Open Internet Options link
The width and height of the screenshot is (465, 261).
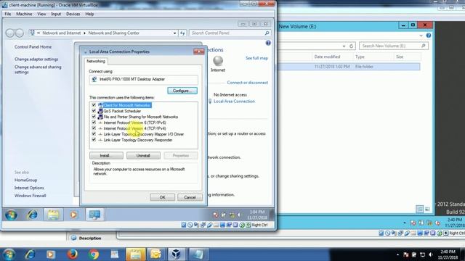point(29,188)
